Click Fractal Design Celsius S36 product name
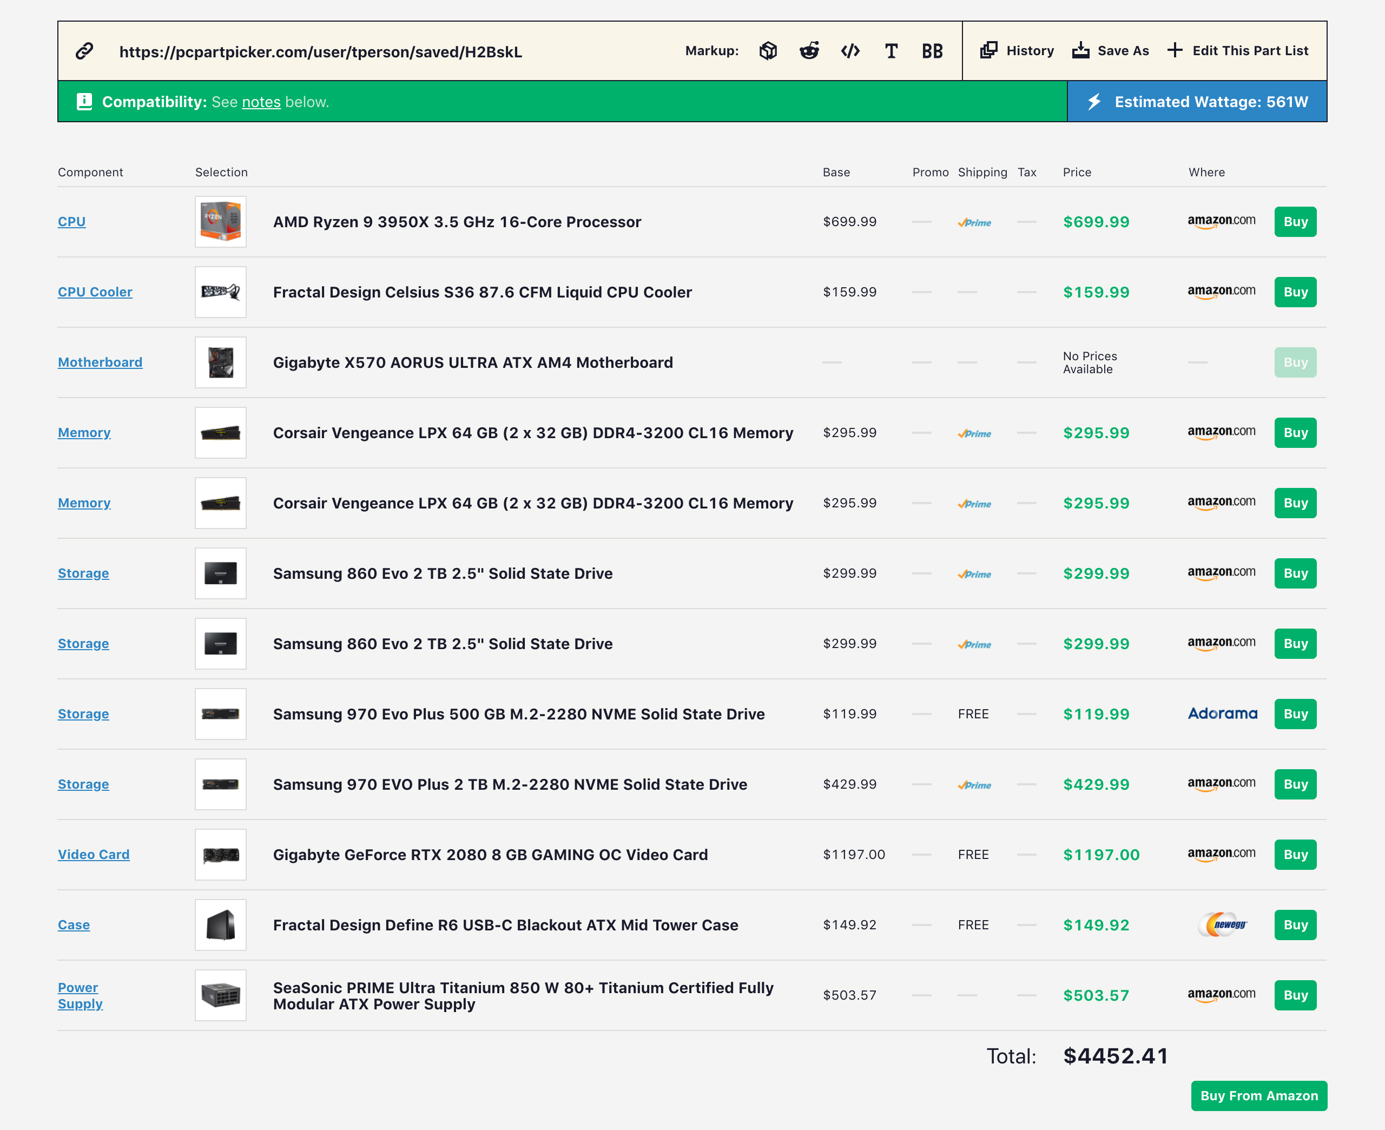This screenshot has width=1385, height=1130. tap(482, 292)
